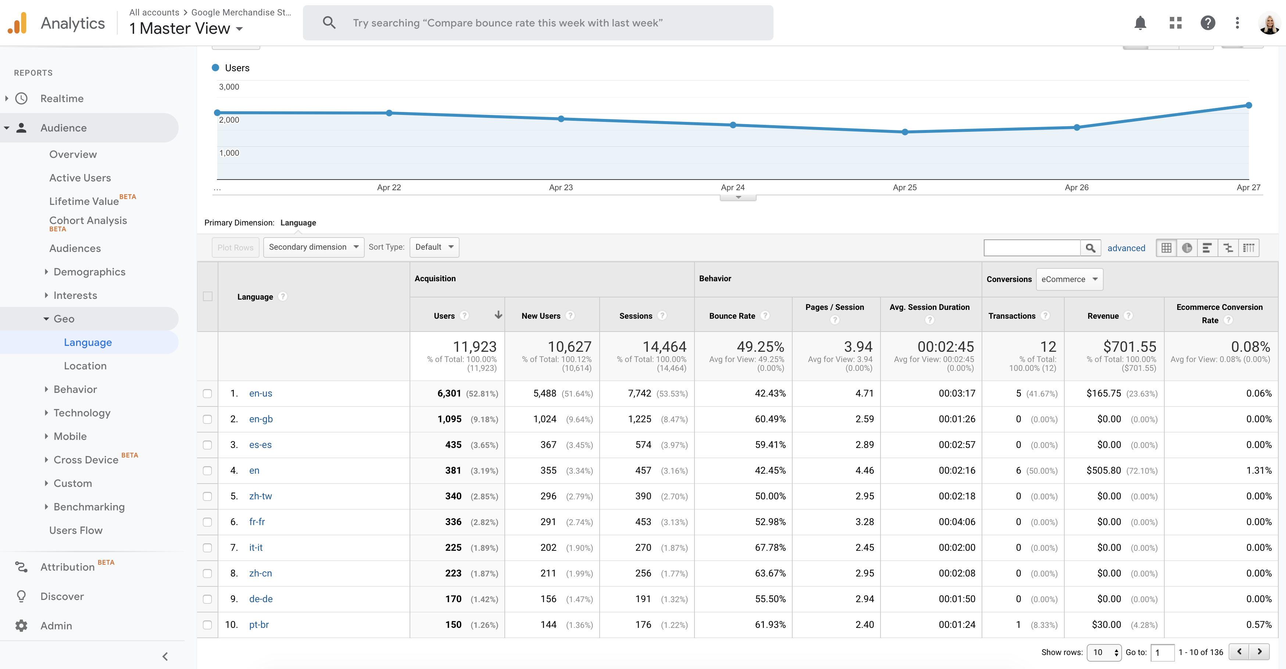Open the Google apps grid icon
The width and height of the screenshot is (1286, 669).
[x=1175, y=22]
